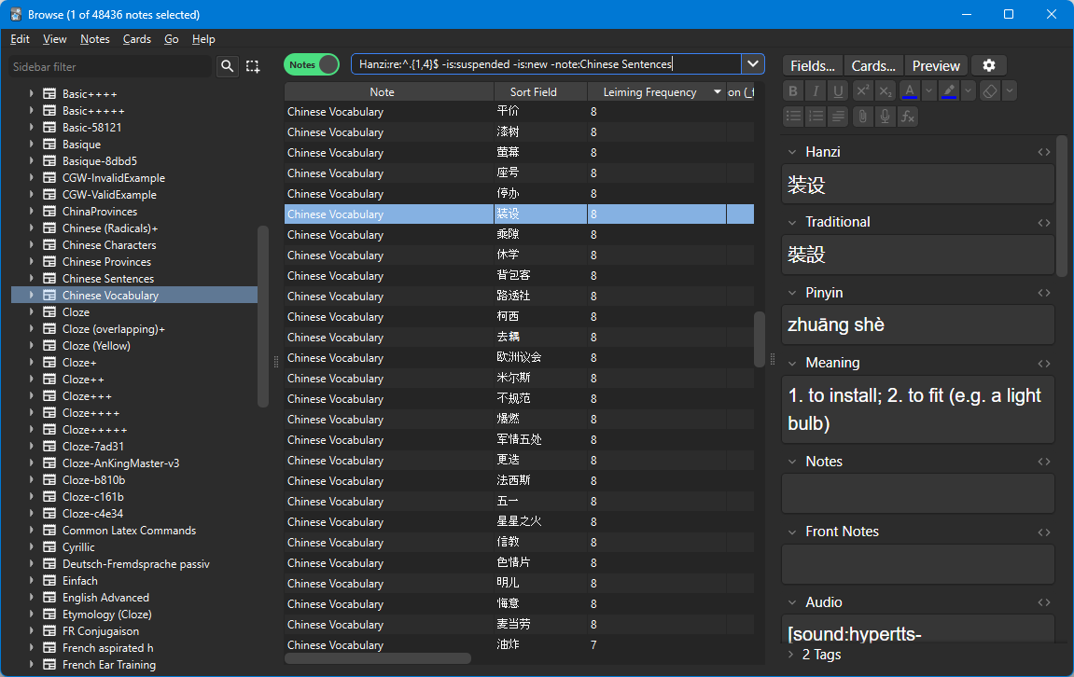Expand the Cloze (Yellow) tree item arrow
Image resolution: width=1074 pixels, height=677 pixels.
(x=31, y=345)
